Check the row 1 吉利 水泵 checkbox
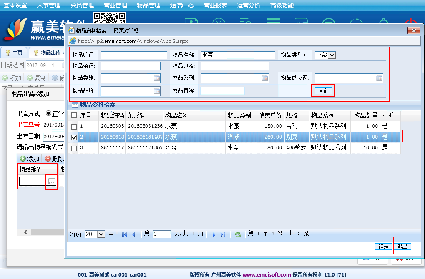 click(74, 126)
